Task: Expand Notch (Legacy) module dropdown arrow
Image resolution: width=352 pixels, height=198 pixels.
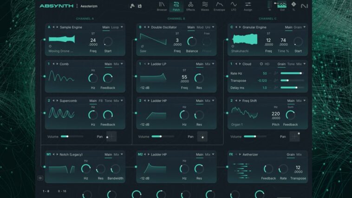Action: point(122,154)
